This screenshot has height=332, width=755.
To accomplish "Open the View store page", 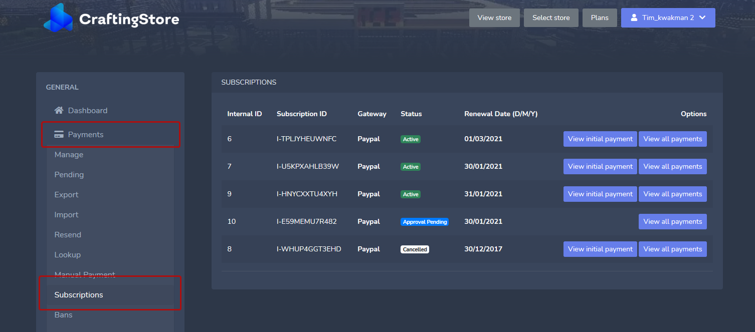I will click(494, 18).
